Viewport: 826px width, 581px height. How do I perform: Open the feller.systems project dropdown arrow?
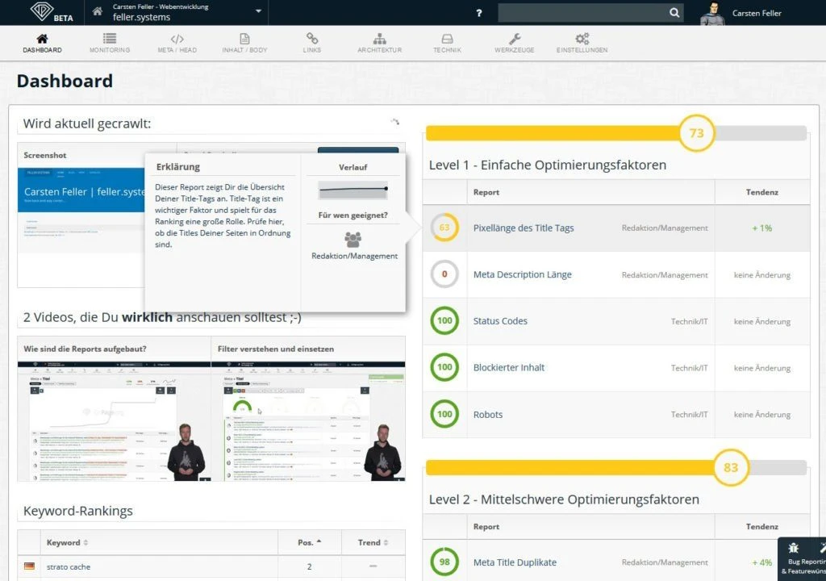tap(258, 11)
